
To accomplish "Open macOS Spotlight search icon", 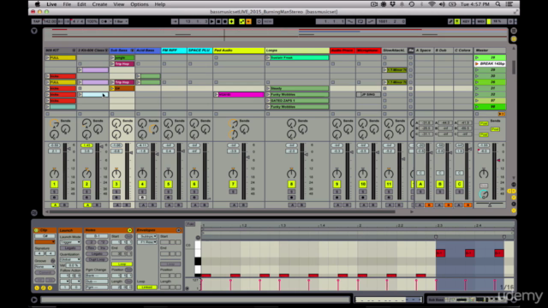I will 498,4.
